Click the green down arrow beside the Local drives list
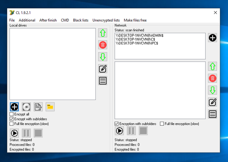 pos(103,57)
